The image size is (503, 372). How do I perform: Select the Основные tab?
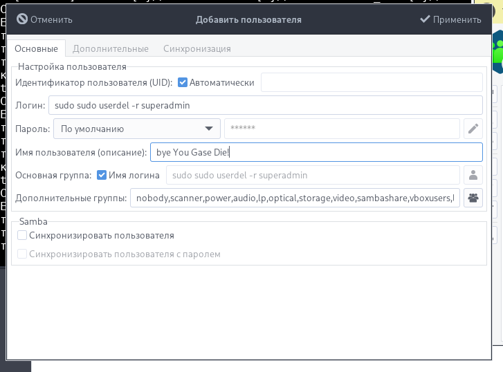37,49
